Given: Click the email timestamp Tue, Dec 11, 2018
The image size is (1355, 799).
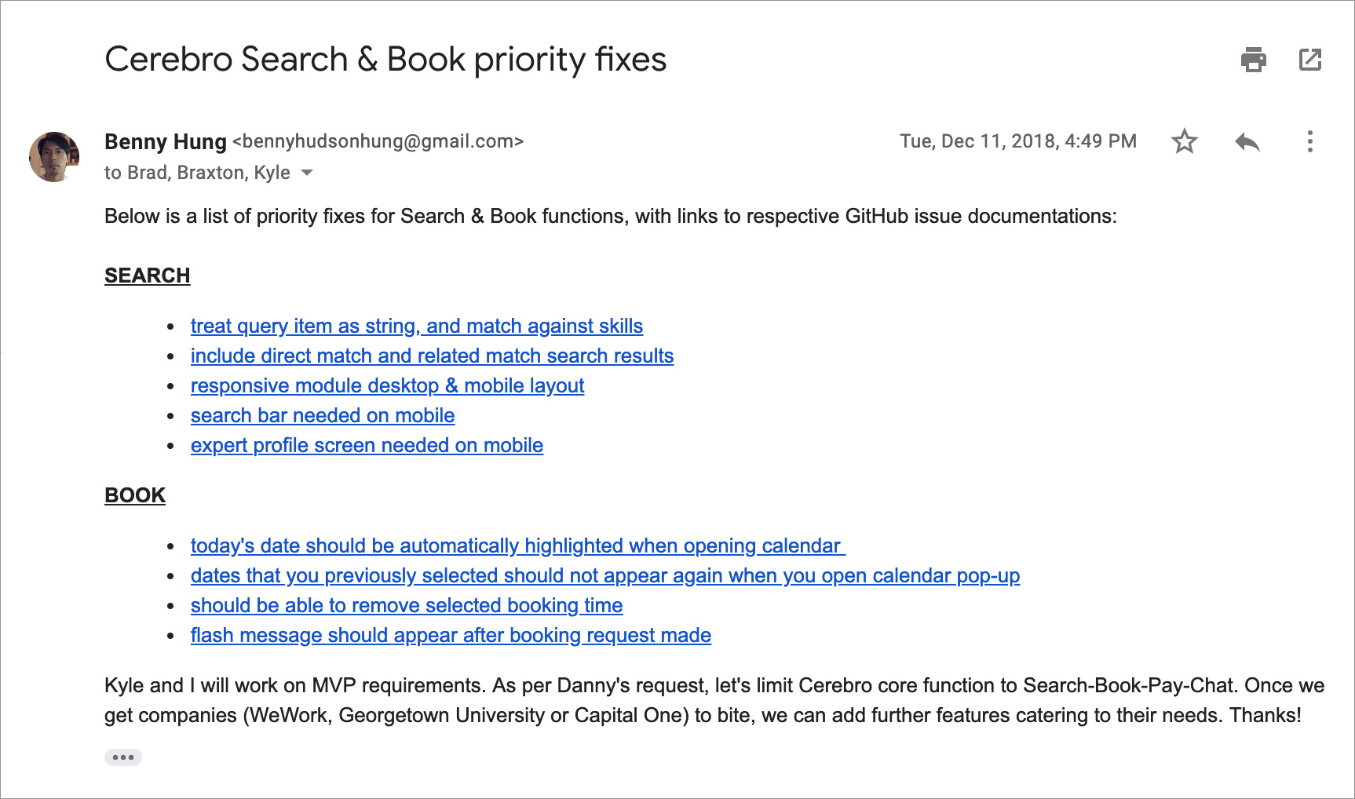Looking at the screenshot, I should click(x=1017, y=141).
